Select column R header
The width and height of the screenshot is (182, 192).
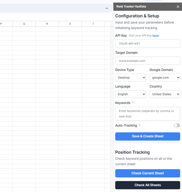tap(47, 24)
